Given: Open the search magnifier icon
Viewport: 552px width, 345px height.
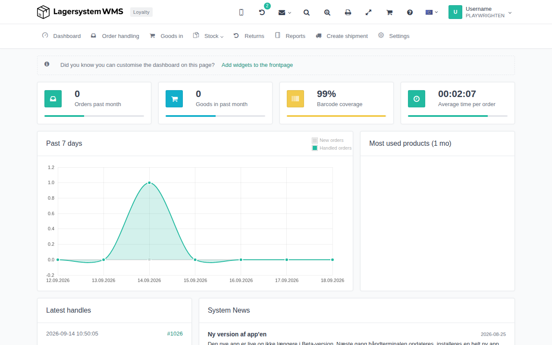Looking at the screenshot, I should (x=307, y=13).
